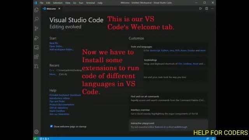
Task: Open Printable keyboard cheatsheet link
Action: 65,95
